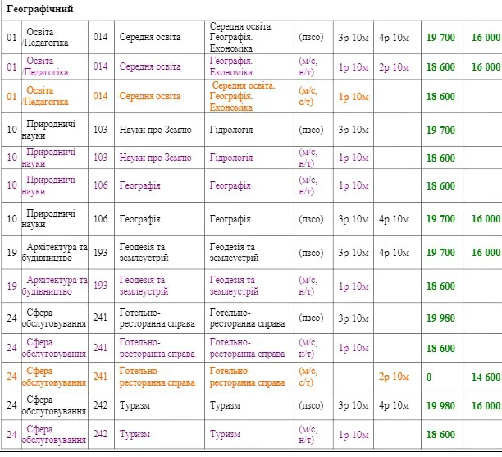Screen dimensions: 502x457
Task: Click the Географічний table heading
Action: coord(39,9)
